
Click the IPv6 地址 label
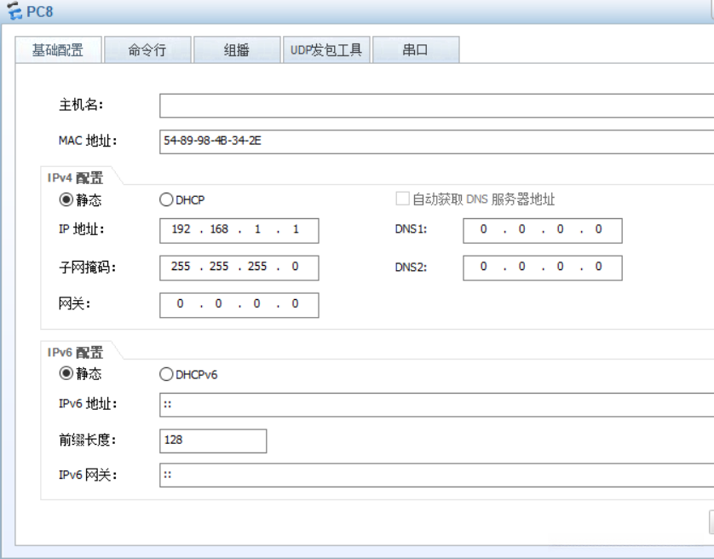(88, 404)
